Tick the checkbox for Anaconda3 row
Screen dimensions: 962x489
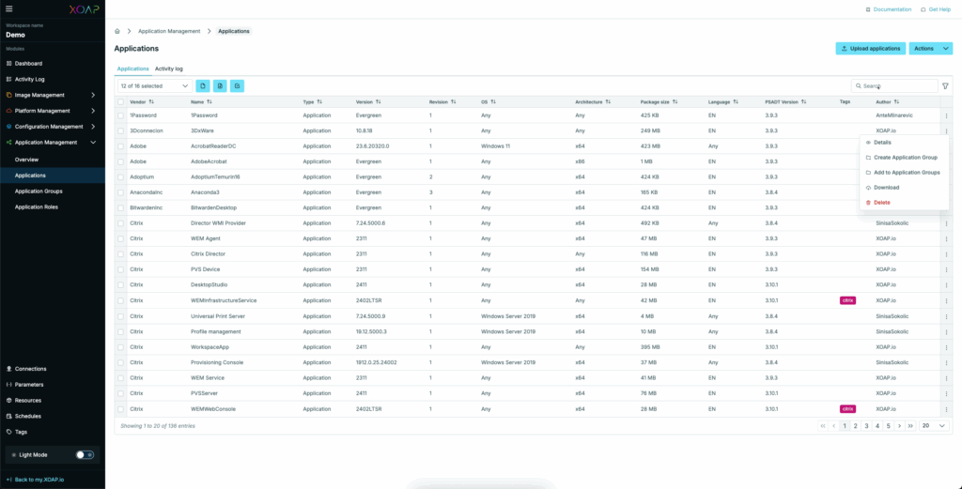pyautogui.click(x=121, y=192)
